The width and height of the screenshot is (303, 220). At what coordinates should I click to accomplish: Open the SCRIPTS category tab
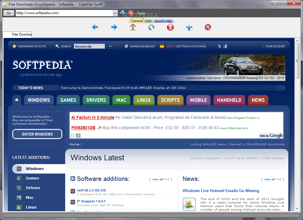point(170,100)
